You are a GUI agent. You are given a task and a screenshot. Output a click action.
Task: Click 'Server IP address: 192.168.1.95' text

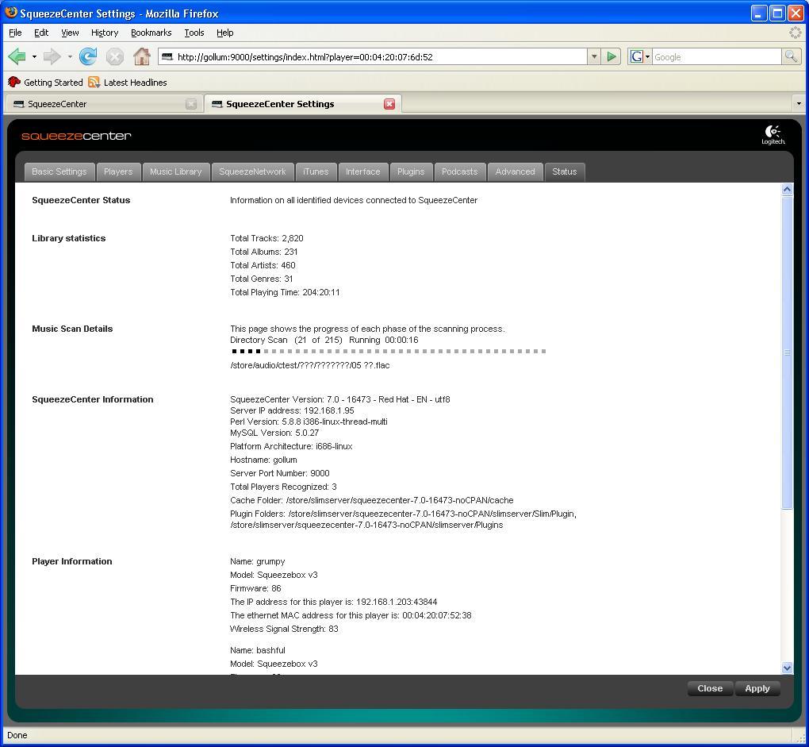[x=292, y=410]
